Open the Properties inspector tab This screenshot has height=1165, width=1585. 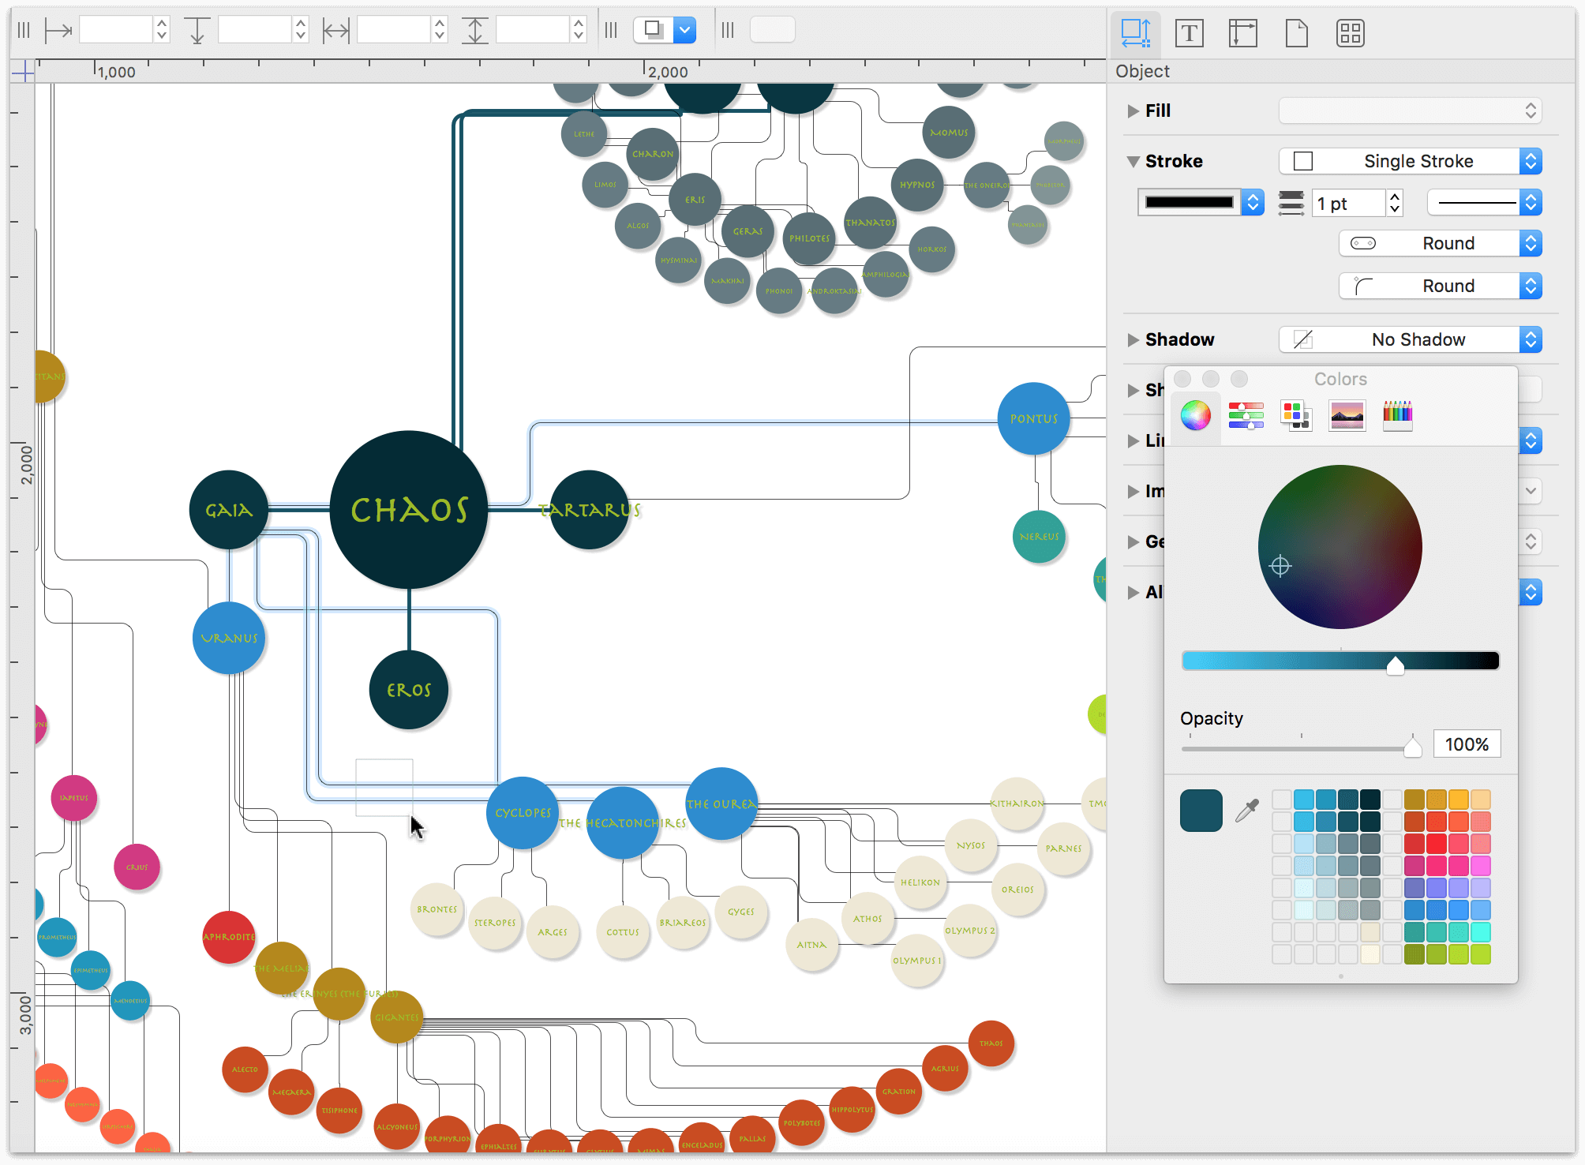(x=1242, y=33)
